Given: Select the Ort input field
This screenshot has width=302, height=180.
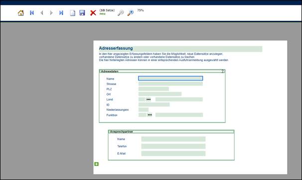Looking at the screenshot, I should [x=160, y=94].
